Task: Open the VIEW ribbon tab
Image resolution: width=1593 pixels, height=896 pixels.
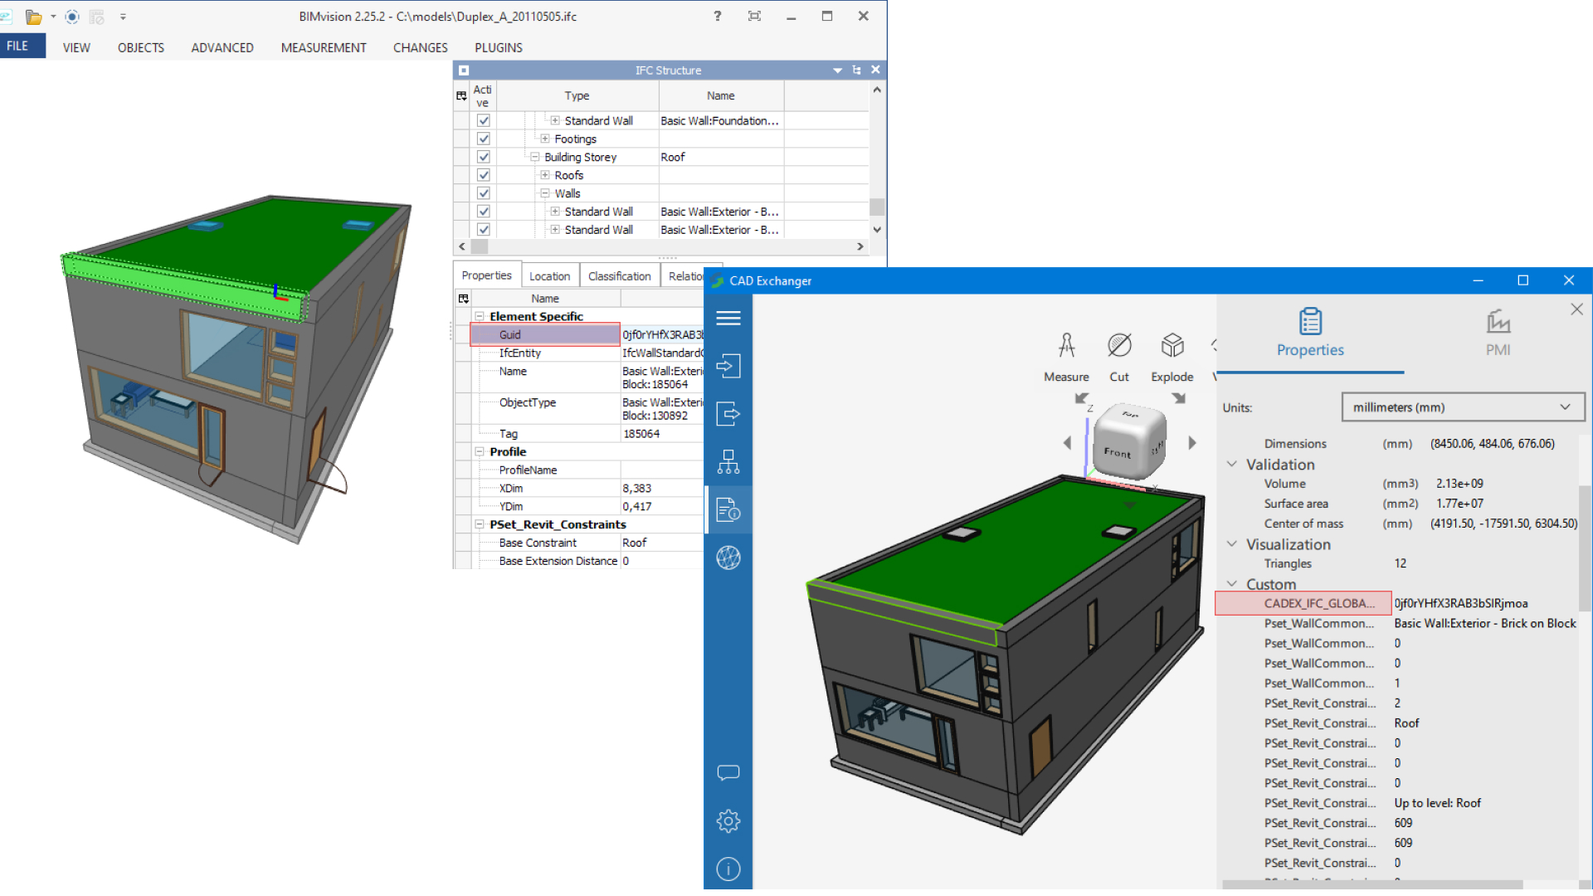Action: pos(76,48)
